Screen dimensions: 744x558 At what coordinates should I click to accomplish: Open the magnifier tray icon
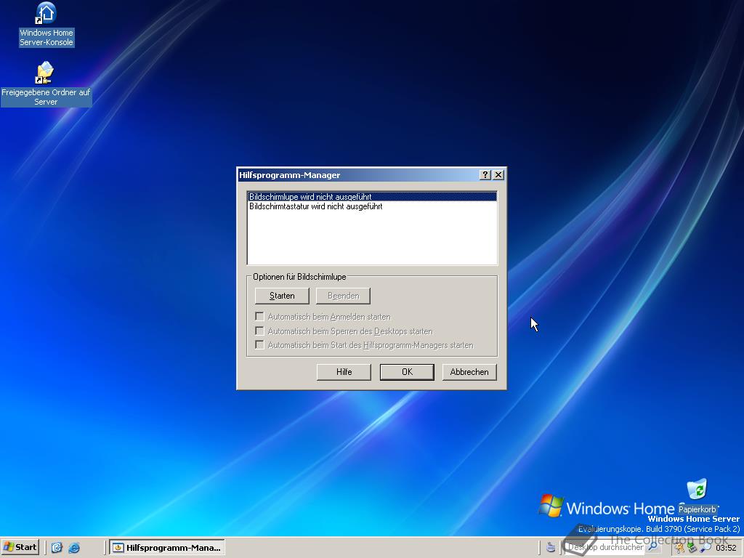(705, 548)
